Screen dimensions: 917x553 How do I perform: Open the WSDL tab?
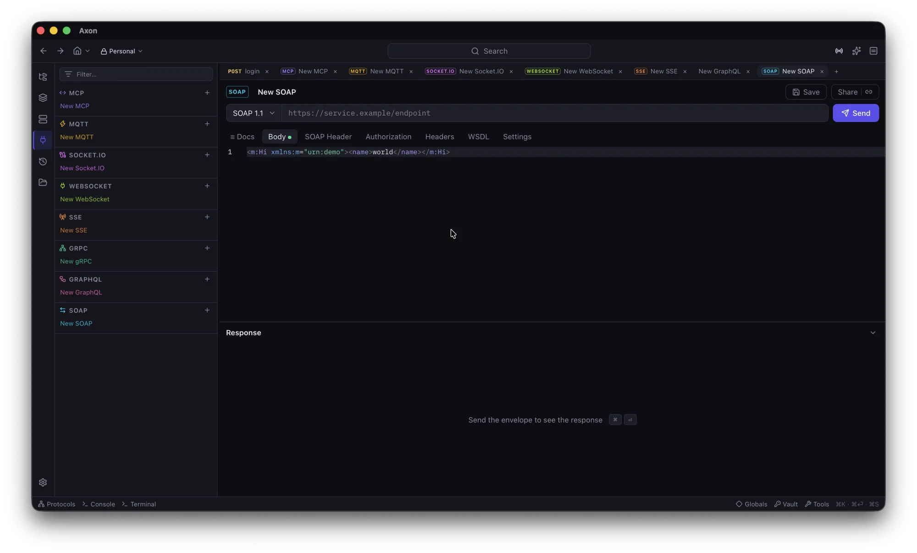point(478,137)
